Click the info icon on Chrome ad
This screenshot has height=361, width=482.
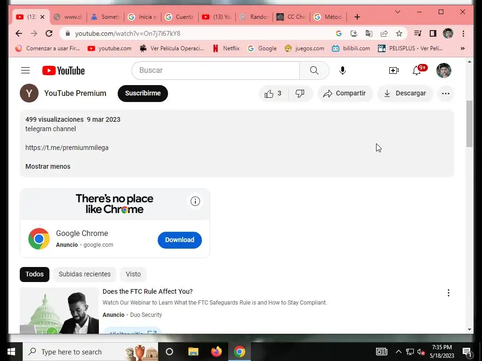(x=195, y=201)
